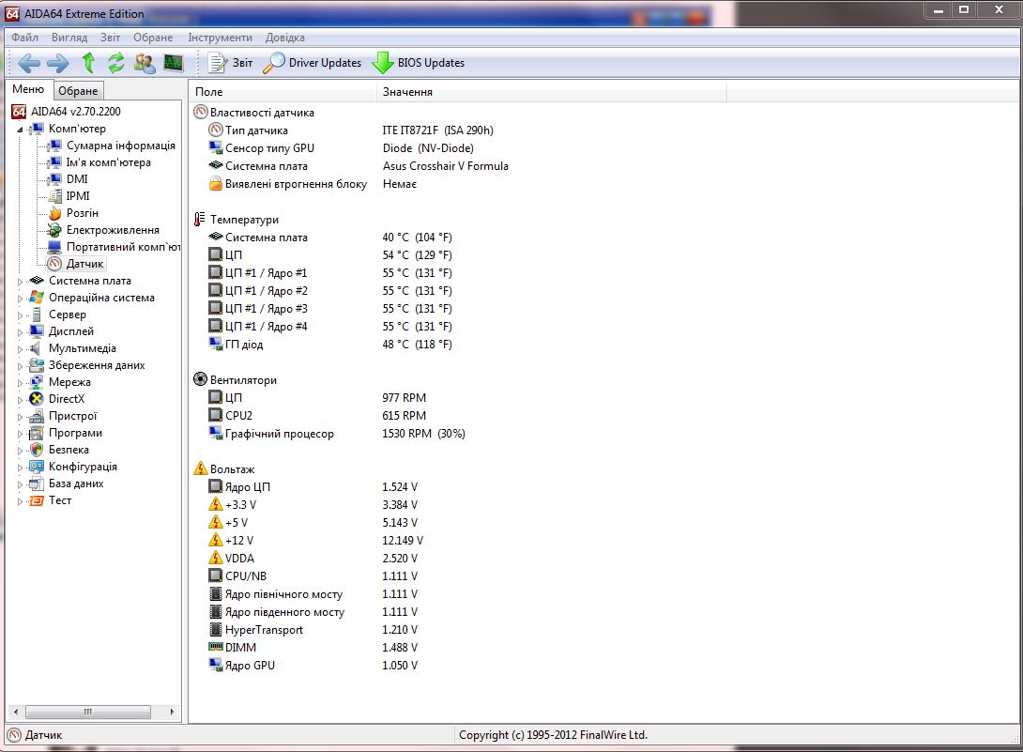Open the Звіт menu
Screen dimensions: 1023x752
[x=110, y=38]
